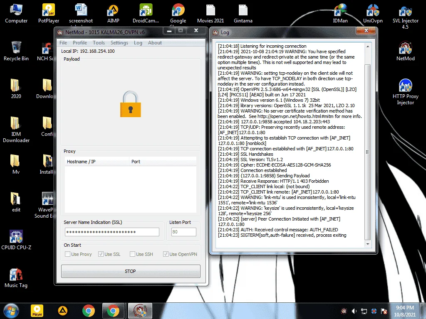Click the volume speaker tray icon
The height and width of the screenshot is (319, 426).
(x=354, y=311)
